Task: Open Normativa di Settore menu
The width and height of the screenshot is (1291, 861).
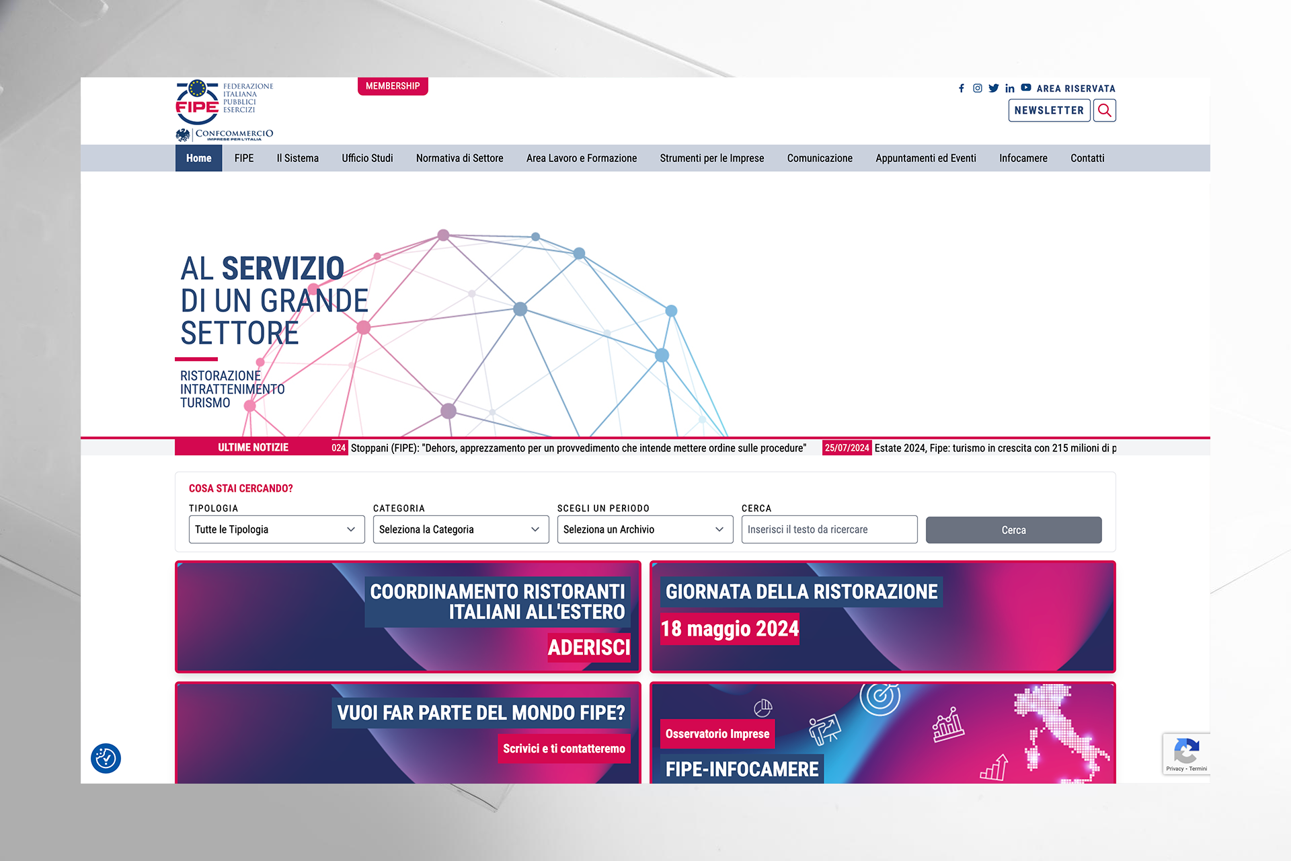Action: click(460, 158)
